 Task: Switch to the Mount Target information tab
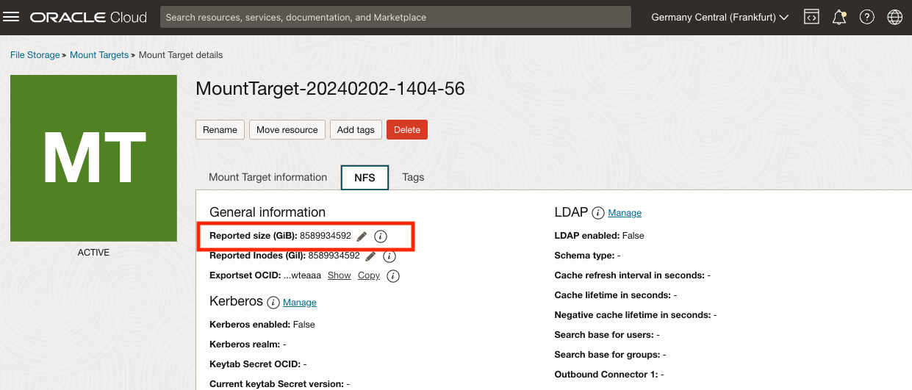[268, 177]
